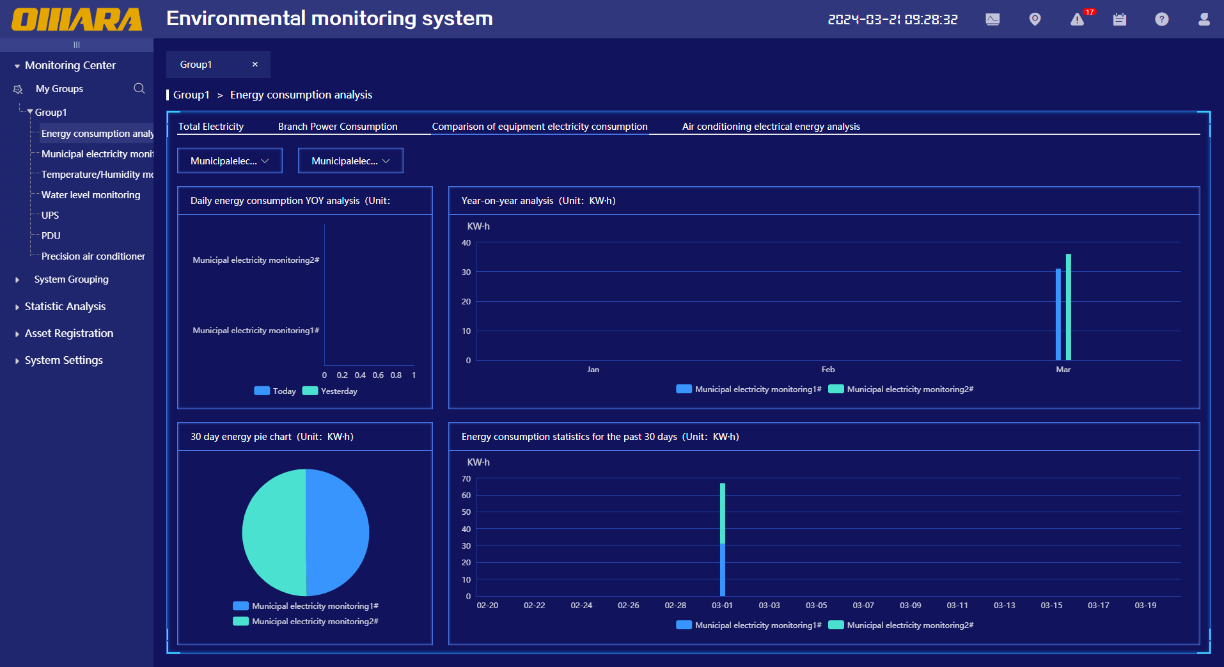Expand the Statistic Analysis section

pyautogui.click(x=65, y=306)
